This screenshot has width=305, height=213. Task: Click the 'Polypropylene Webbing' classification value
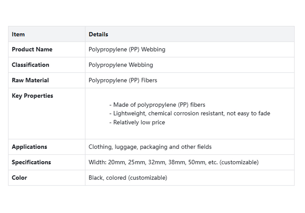pyautogui.click(x=121, y=65)
